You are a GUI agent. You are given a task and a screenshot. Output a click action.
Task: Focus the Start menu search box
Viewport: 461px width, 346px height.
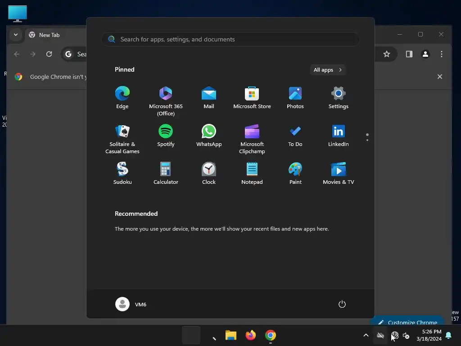click(230, 39)
